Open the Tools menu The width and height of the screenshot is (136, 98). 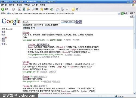coord(35,5)
